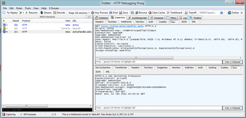Click Save toolbar button
The image size is (246, 118).
click(x=124, y=13)
